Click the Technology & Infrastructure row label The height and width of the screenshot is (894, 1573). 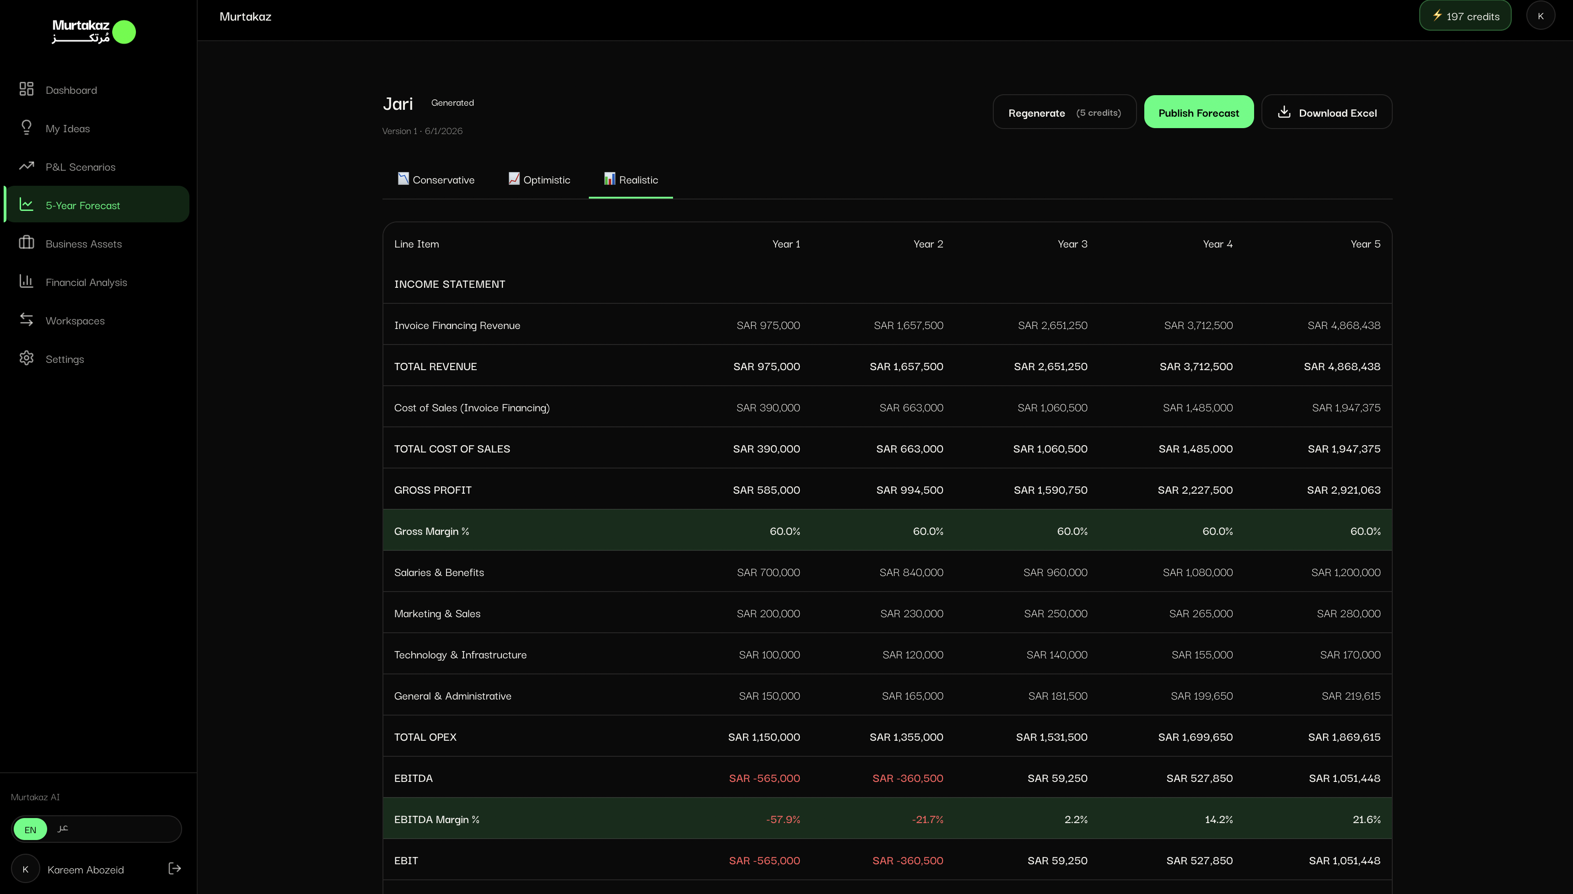click(x=460, y=655)
